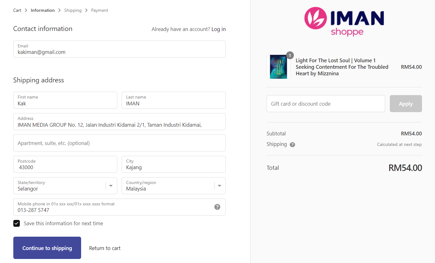Viewport: 435px width, 263px height.
Task: Click the IMAN shoppe logo
Action: [x=344, y=22]
